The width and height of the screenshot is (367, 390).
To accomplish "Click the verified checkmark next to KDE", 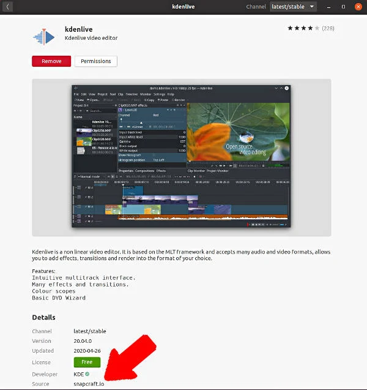I will [x=87, y=374].
